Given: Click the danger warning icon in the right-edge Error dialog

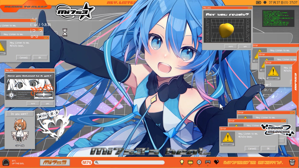Looking at the screenshot, I should point(273,72).
